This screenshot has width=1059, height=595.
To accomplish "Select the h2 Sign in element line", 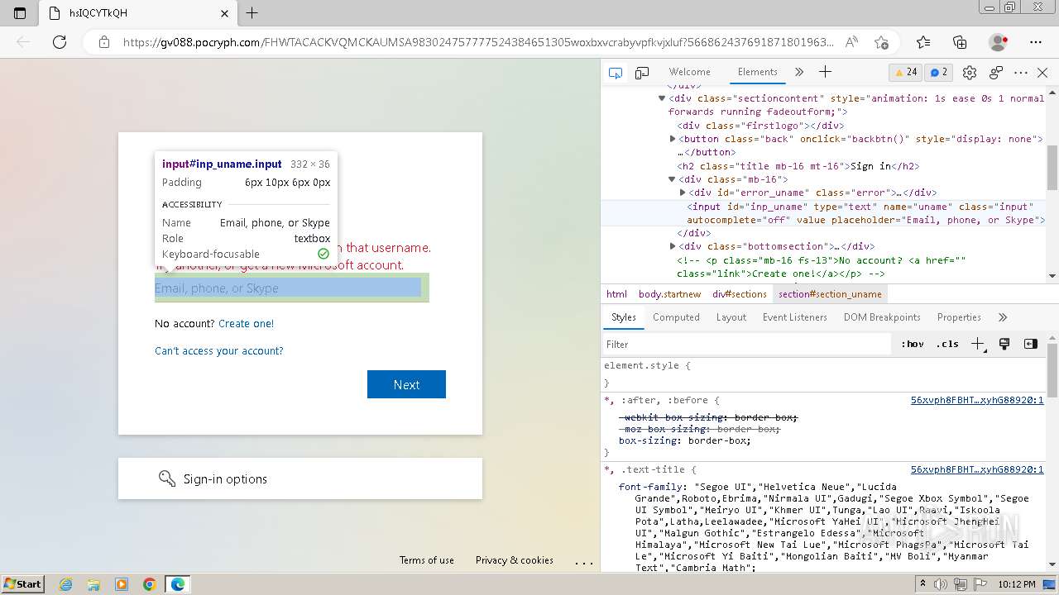I will 798,166.
